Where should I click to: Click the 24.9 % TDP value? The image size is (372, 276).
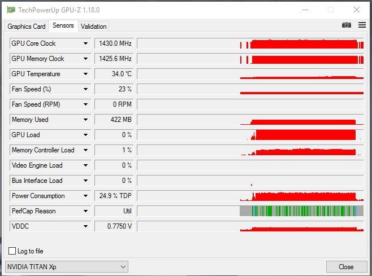point(114,196)
